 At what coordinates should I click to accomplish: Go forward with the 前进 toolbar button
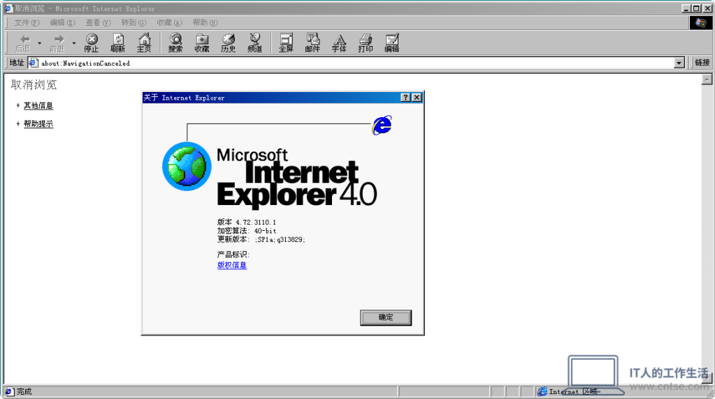(57, 43)
